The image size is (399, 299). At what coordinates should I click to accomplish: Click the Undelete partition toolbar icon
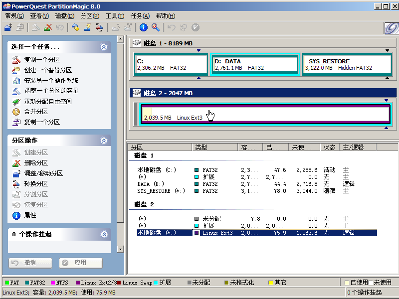coord(60,27)
